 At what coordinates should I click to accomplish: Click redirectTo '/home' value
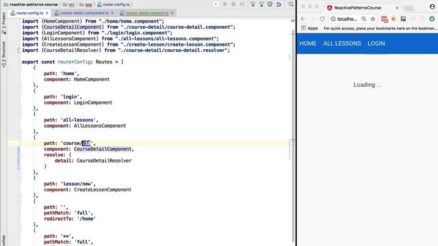coord(86,219)
